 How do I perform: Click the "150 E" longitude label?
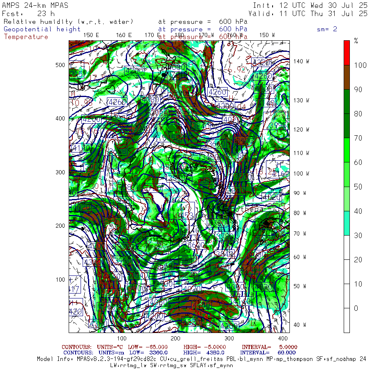[91, 35]
